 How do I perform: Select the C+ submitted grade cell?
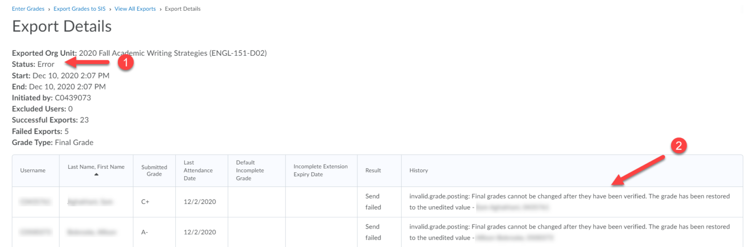(x=145, y=202)
